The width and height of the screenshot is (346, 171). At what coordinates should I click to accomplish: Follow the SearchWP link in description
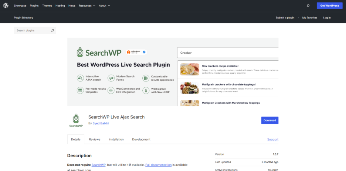(99, 165)
